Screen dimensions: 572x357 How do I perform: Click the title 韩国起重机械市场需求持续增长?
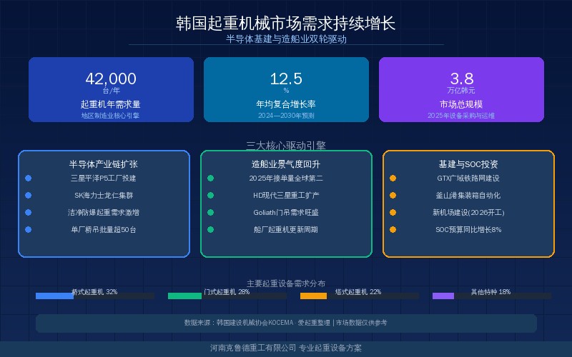[285, 24]
